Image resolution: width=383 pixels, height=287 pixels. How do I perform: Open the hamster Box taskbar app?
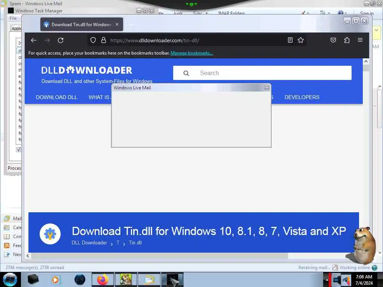pos(126,280)
